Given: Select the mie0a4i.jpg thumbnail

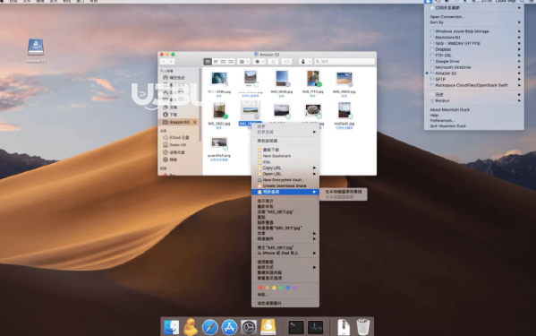Looking at the screenshot, I should point(344,111).
